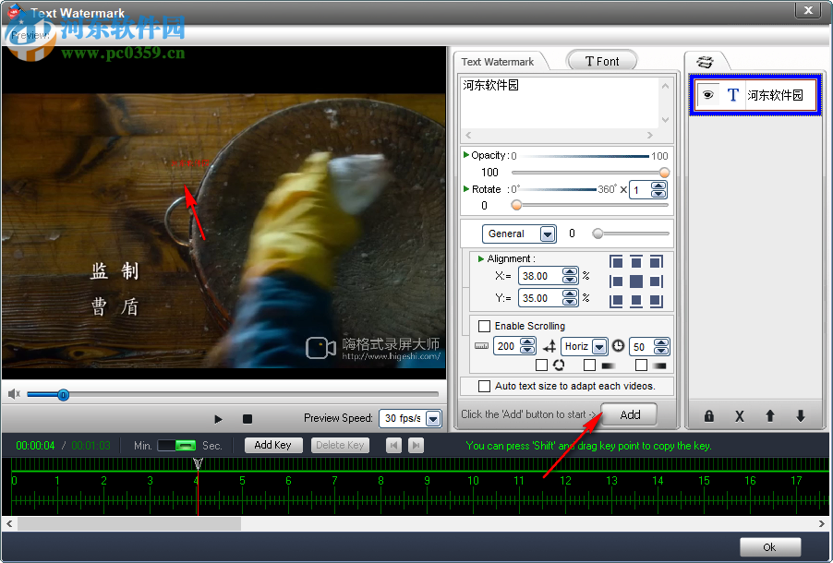Switch to the Text Watermark tab
The height and width of the screenshot is (563, 833).
(497, 60)
